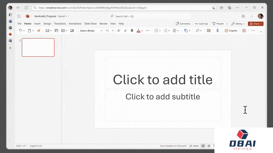Click Give Feedback to Microsoft link

click(x=173, y=146)
